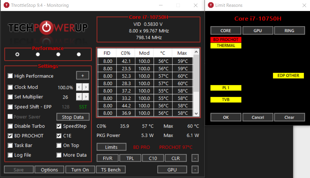This screenshot has height=178, width=310.
Task: Click the red PROCHOT 97°C text
Action: coord(176,147)
